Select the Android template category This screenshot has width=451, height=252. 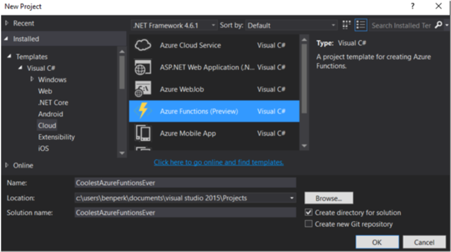click(x=50, y=114)
